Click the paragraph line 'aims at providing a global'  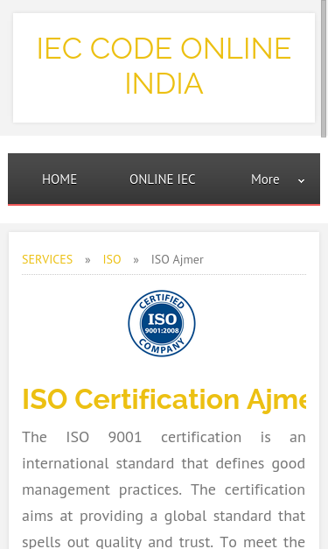click(x=164, y=516)
